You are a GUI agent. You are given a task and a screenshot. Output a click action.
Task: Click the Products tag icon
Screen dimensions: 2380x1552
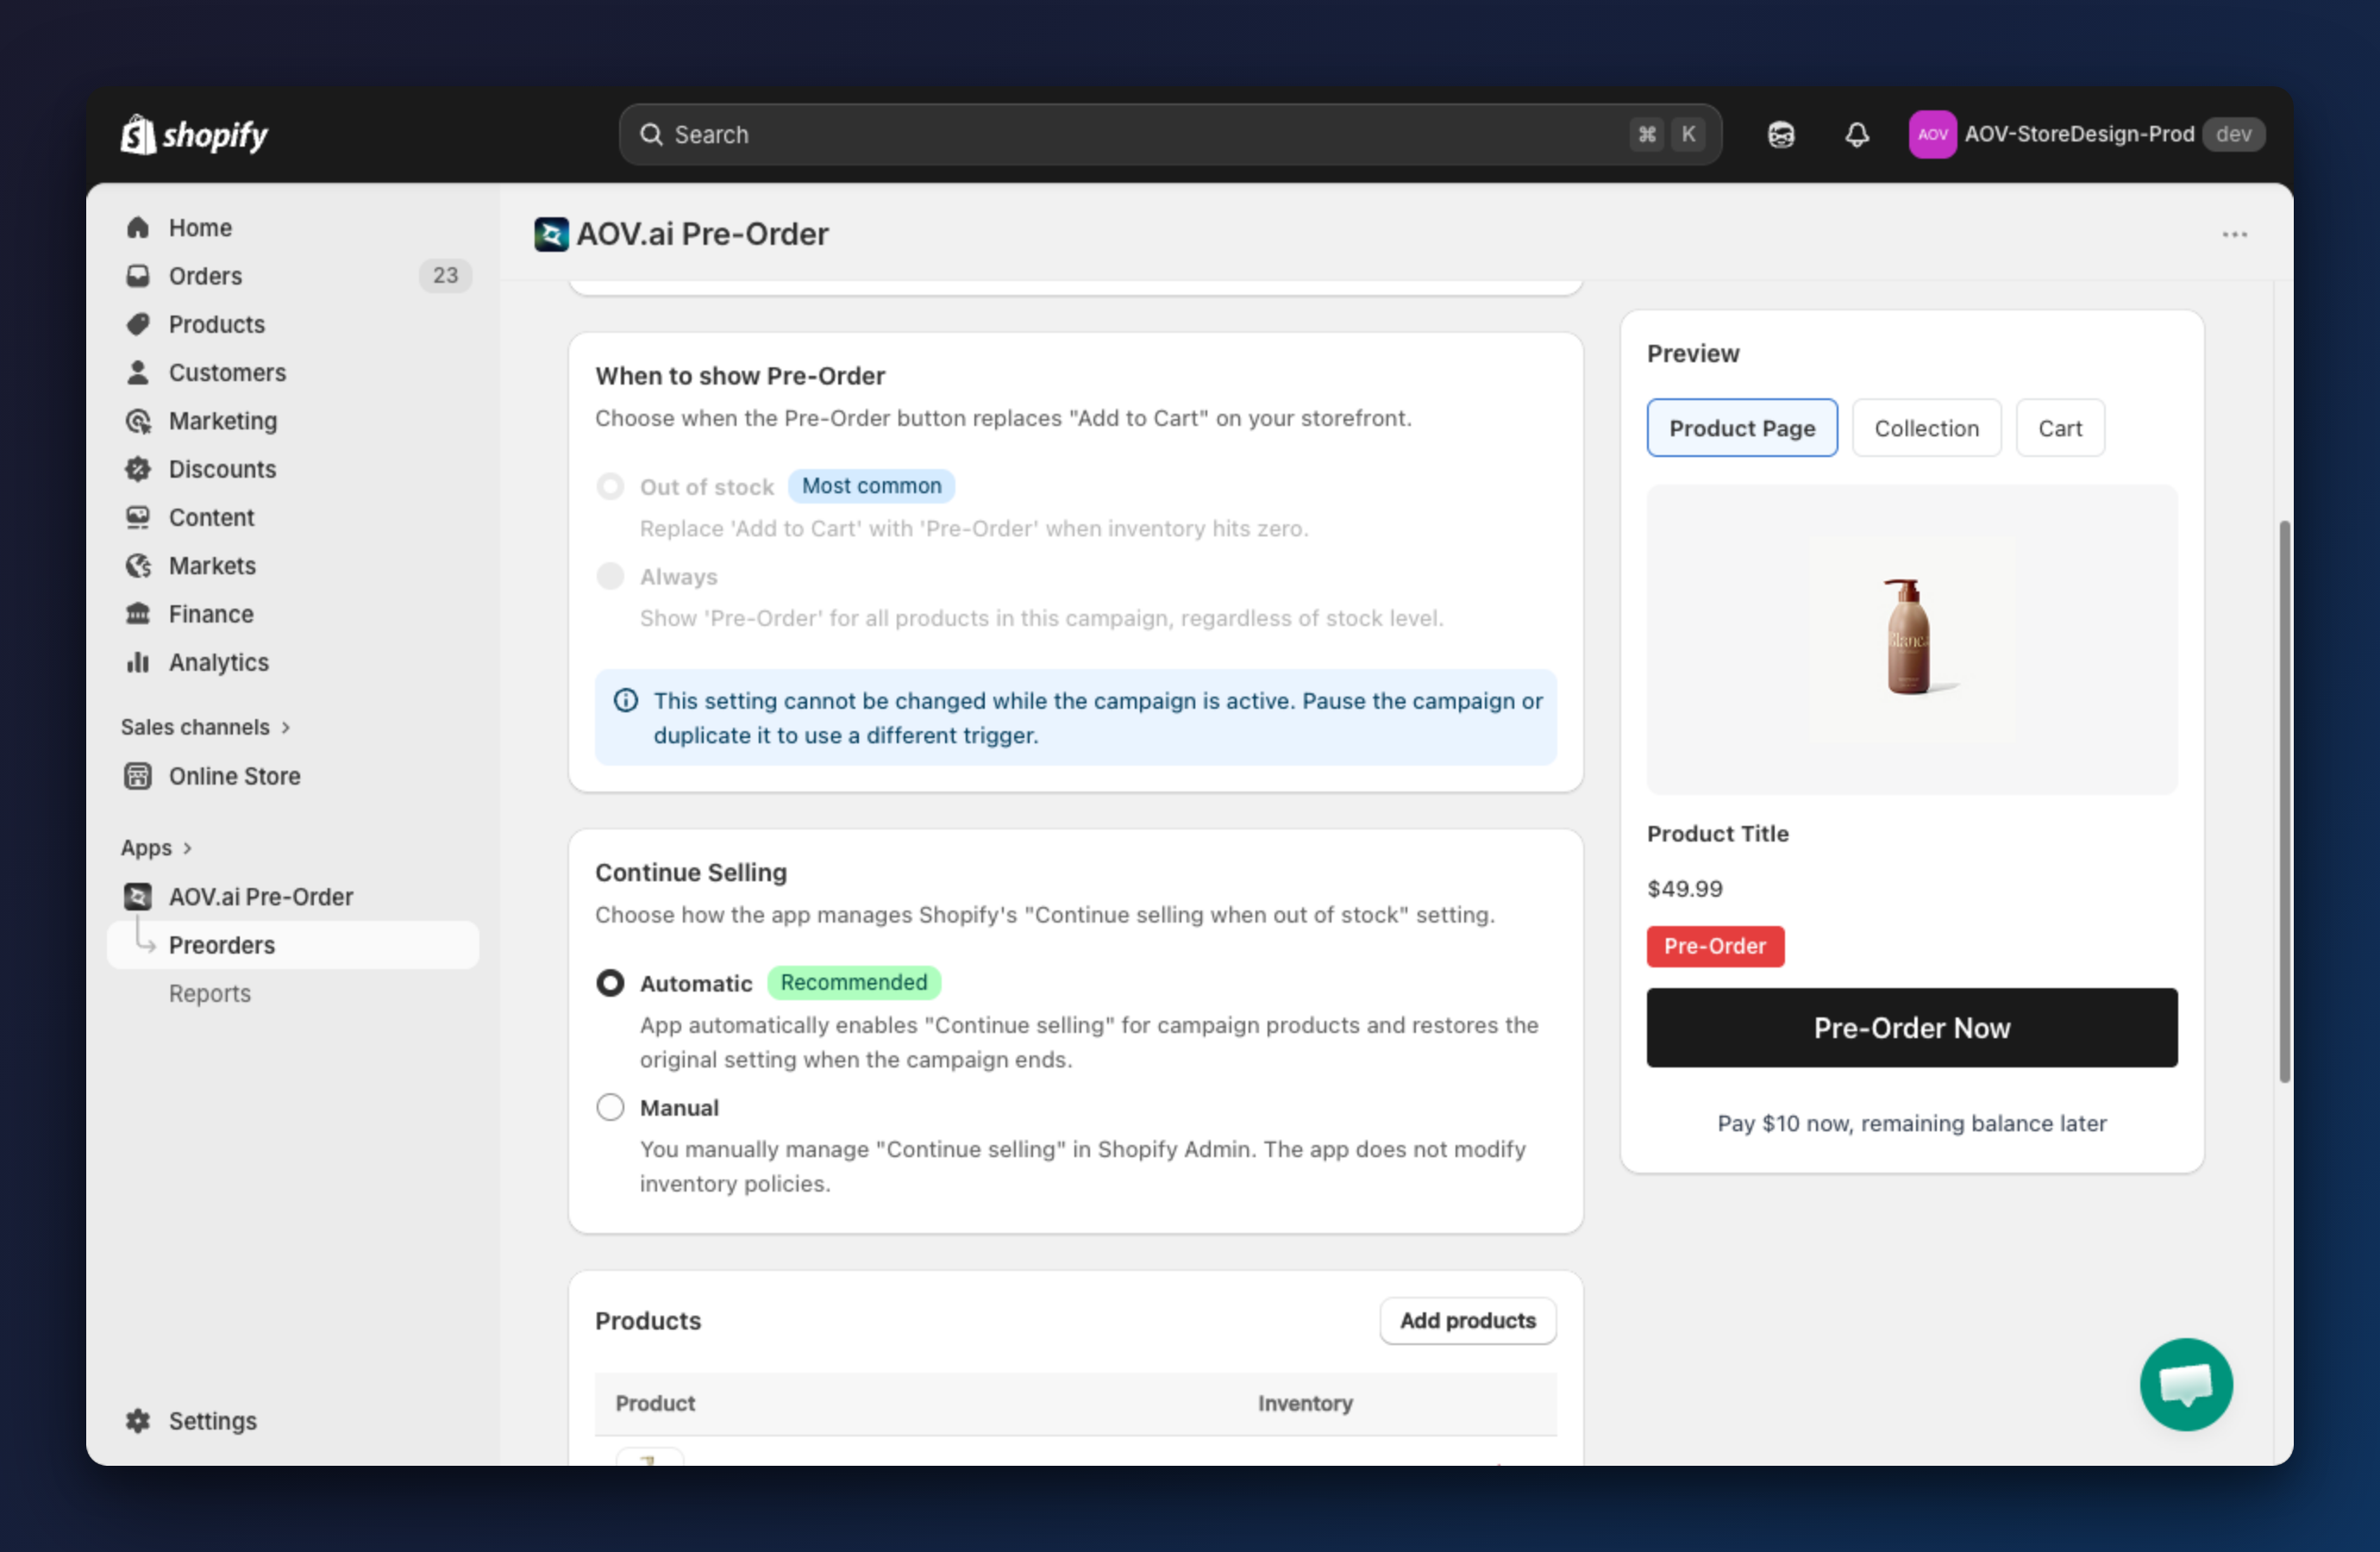click(x=138, y=324)
